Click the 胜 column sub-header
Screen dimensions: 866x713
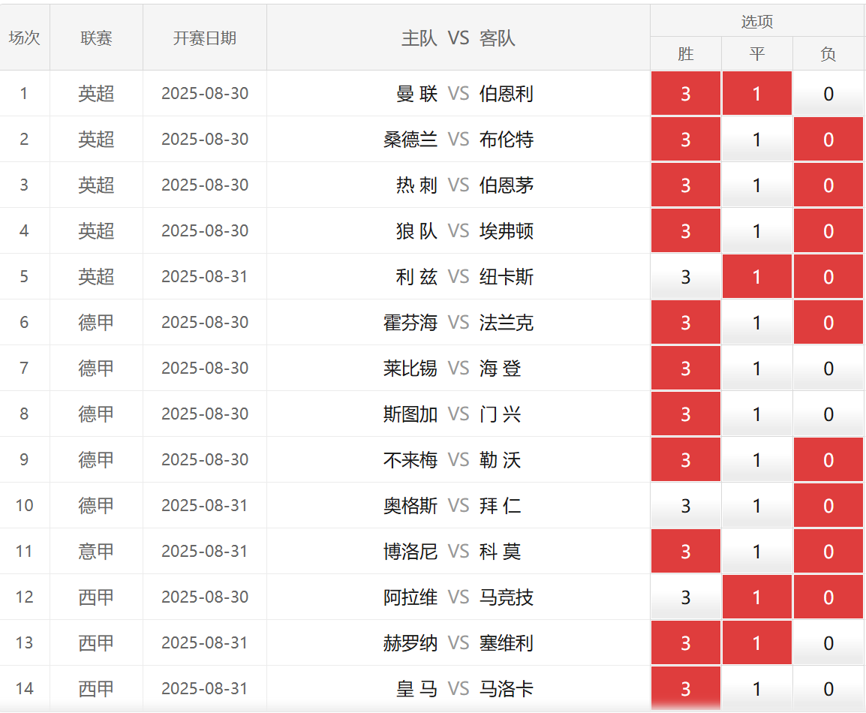tap(685, 53)
